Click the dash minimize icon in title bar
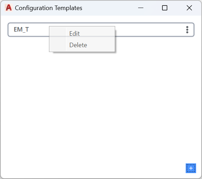The image size is (202, 179). coord(141,8)
